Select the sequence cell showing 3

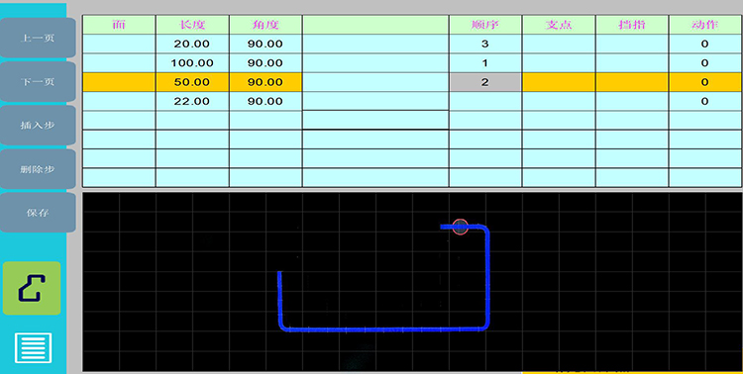pyautogui.click(x=485, y=44)
